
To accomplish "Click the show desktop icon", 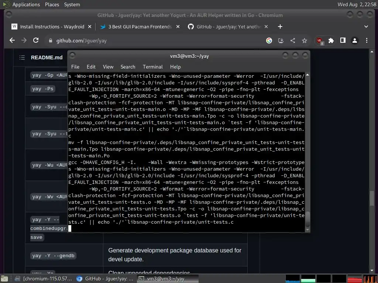I will tap(4, 279).
